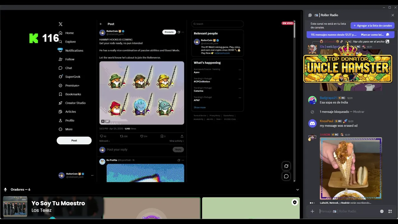Open #CPCinMotion trending topic
Viewport: 398px width, 224px height.
[202, 82]
